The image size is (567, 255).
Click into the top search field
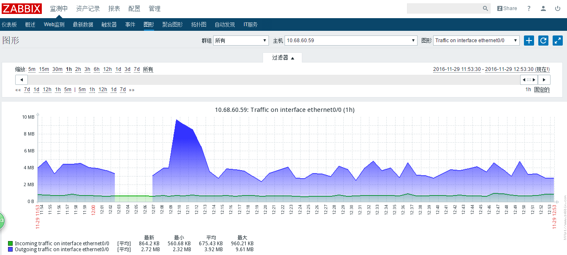coord(443,8)
